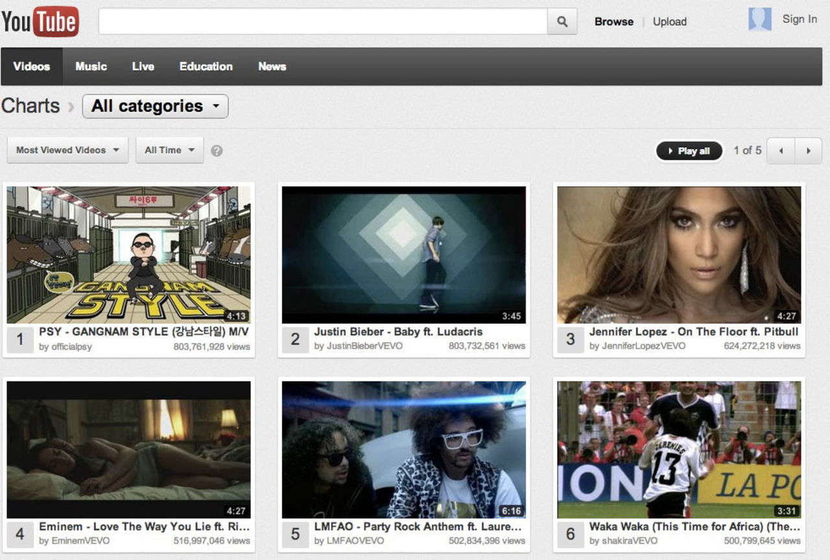Open the Waka Waka video thumbnail
Viewport: 830px width, 560px height.
[679, 449]
